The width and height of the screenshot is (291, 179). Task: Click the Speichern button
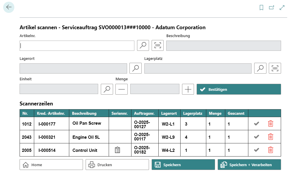click(183, 164)
